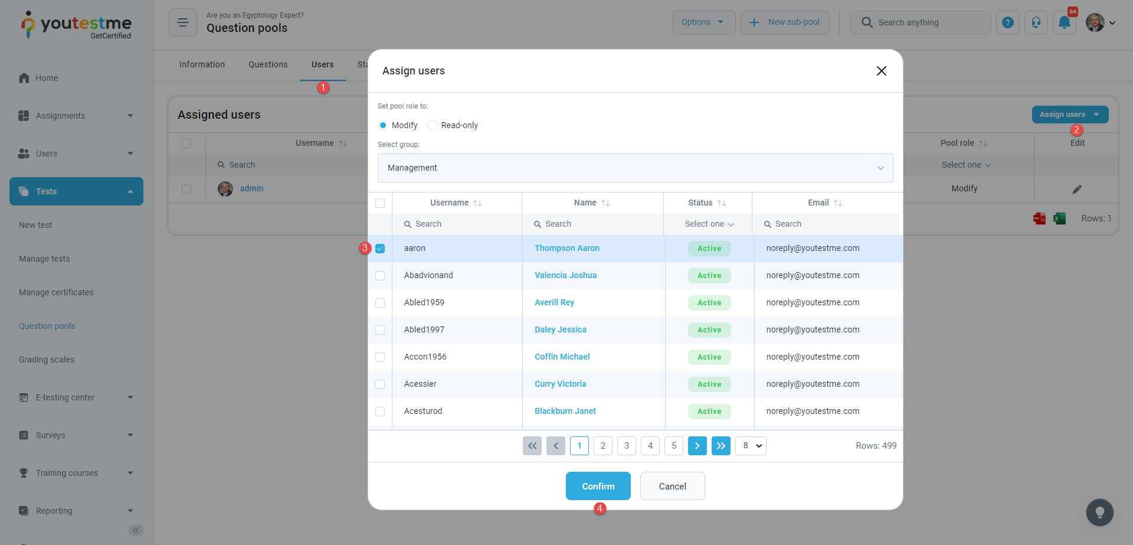This screenshot has width=1133, height=545.
Task: Uncheck the aaron user checkbox
Action: (380, 249)
